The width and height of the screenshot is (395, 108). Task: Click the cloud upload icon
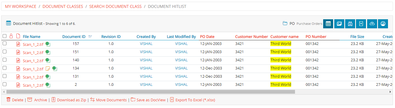pos(372,24)
